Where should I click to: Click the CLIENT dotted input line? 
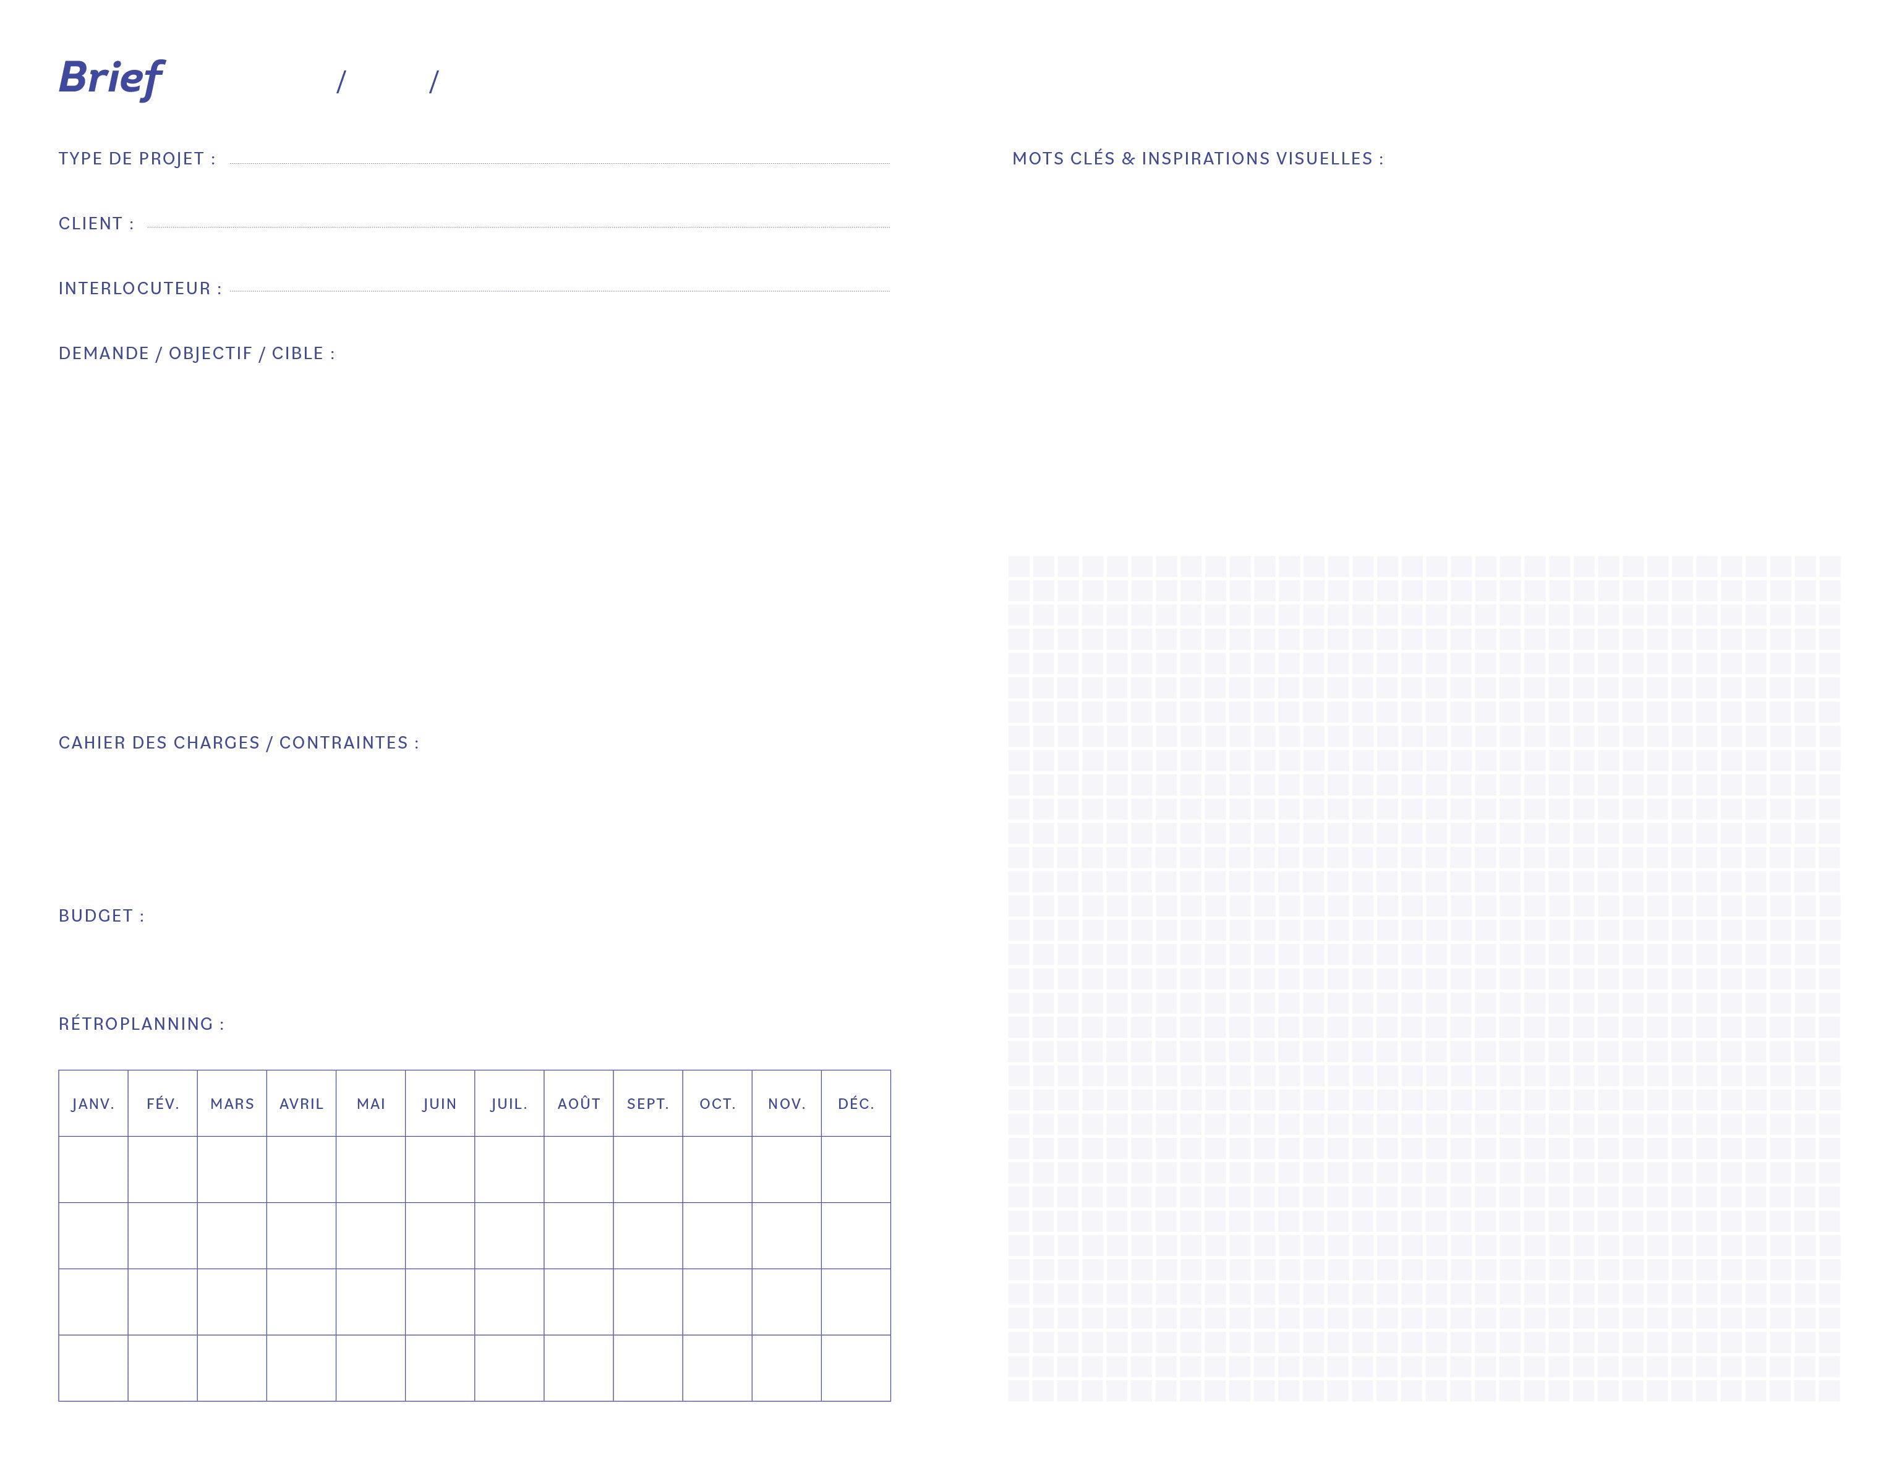(518, 227)
